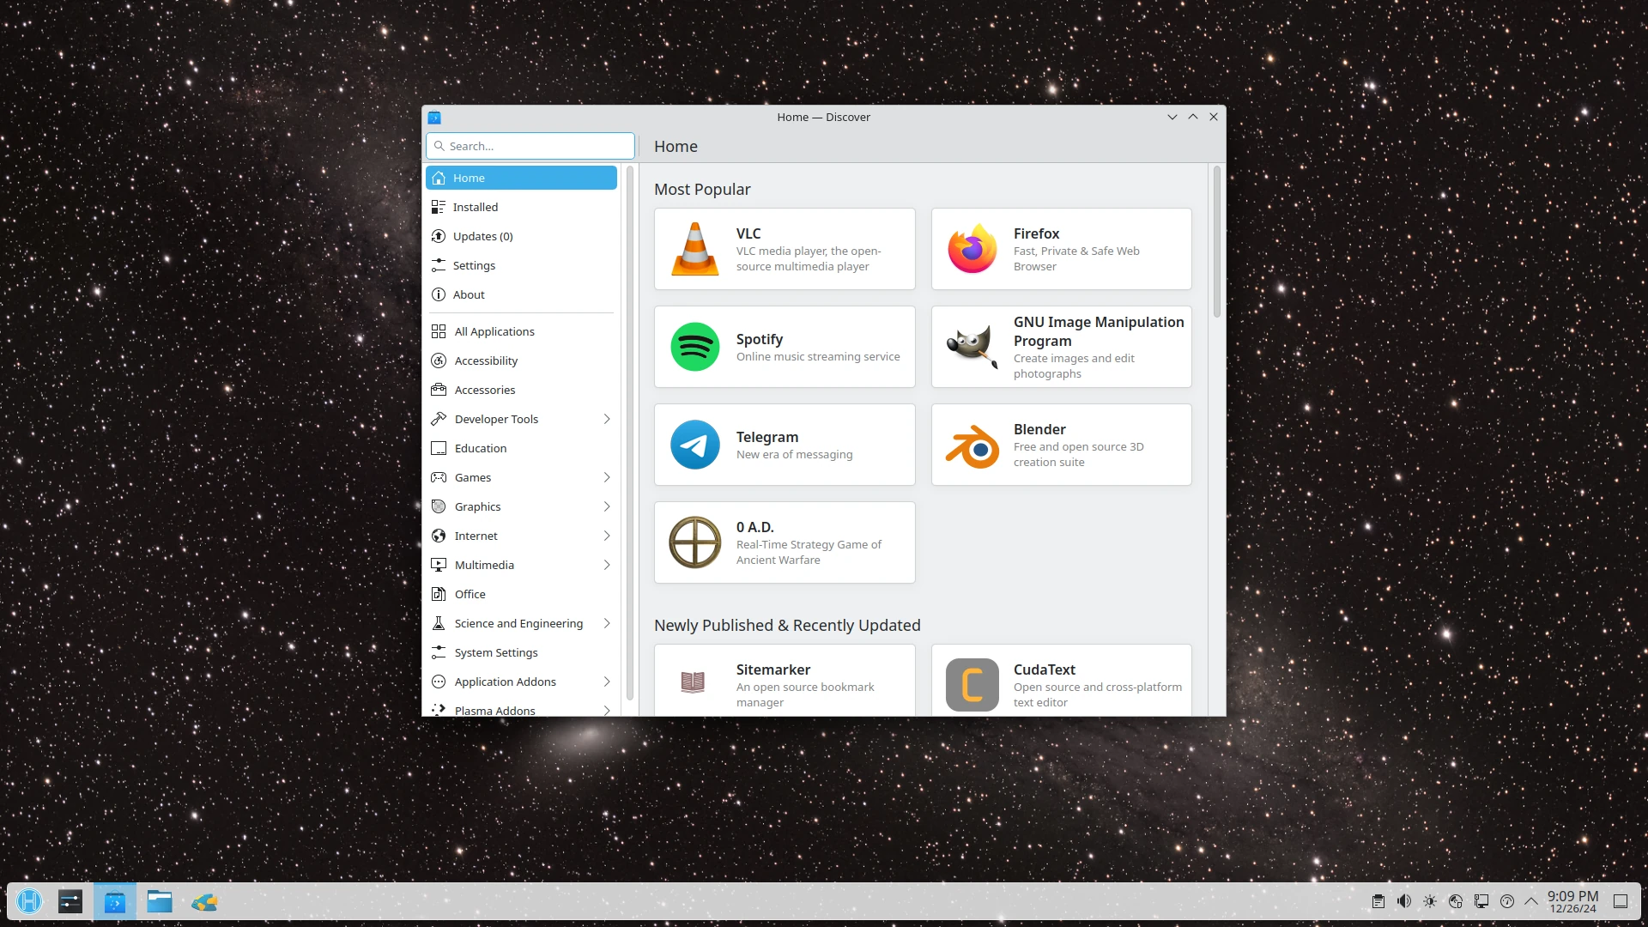1648x927 pixels.
Task: Expand the Application Addons chevron
Action: [x=607, y=682]
